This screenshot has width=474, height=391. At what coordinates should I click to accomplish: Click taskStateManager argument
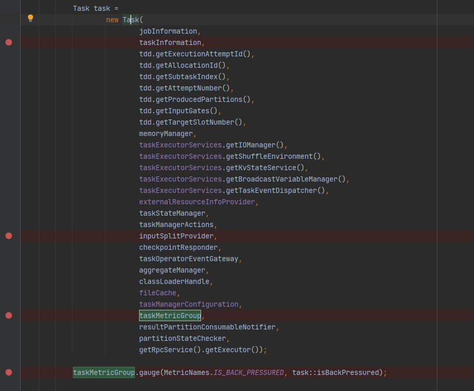coord(172,213)
